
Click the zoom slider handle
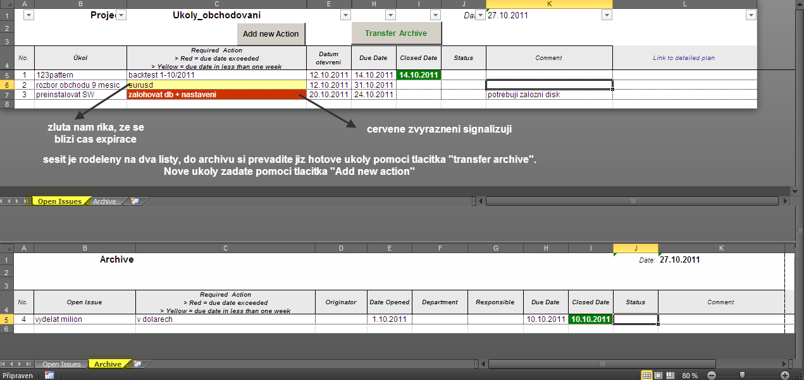[741, 375]
